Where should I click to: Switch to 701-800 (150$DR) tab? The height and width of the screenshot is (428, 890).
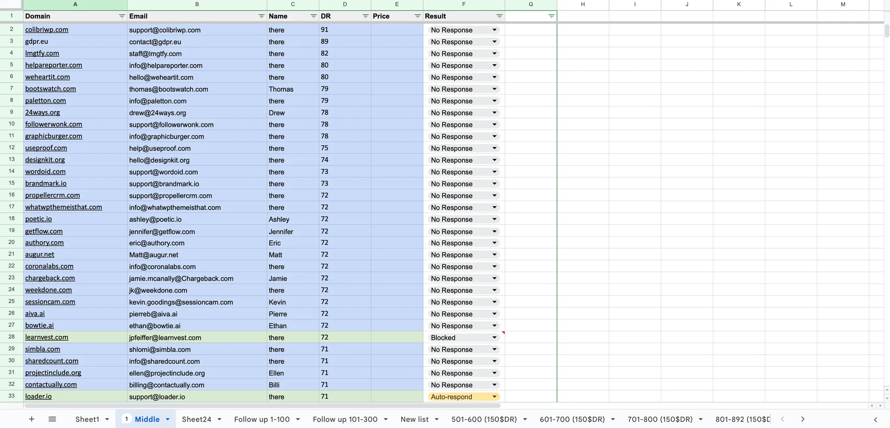[660, 419]
